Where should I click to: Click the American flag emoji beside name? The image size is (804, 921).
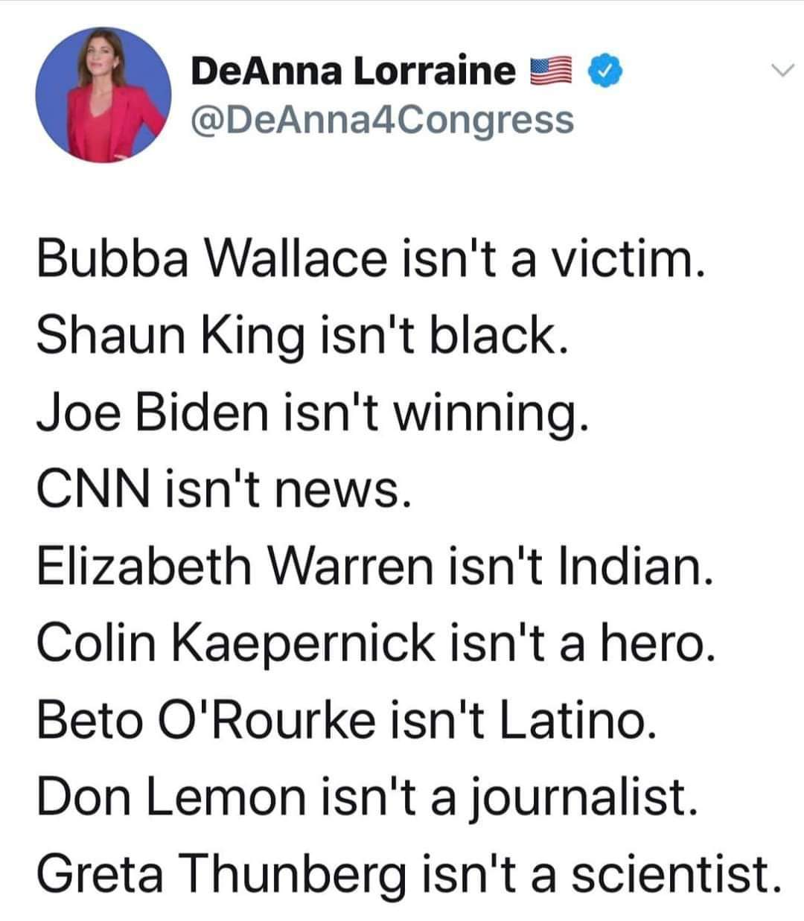coord(552,71)
